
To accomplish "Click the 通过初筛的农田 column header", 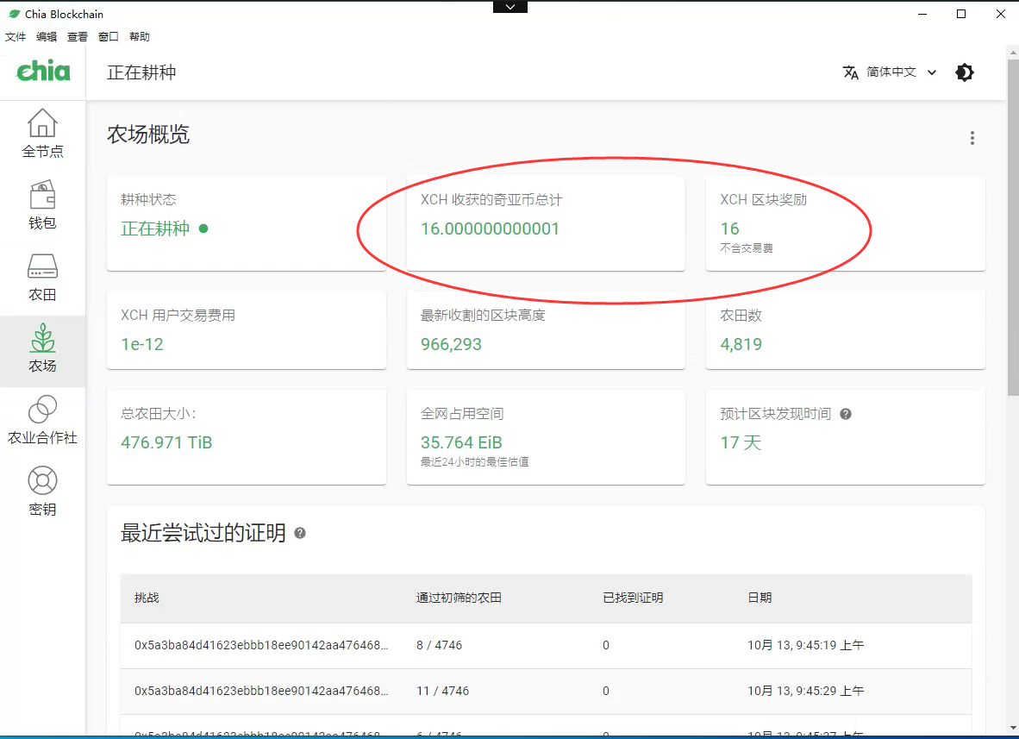I will pos(459,598).
